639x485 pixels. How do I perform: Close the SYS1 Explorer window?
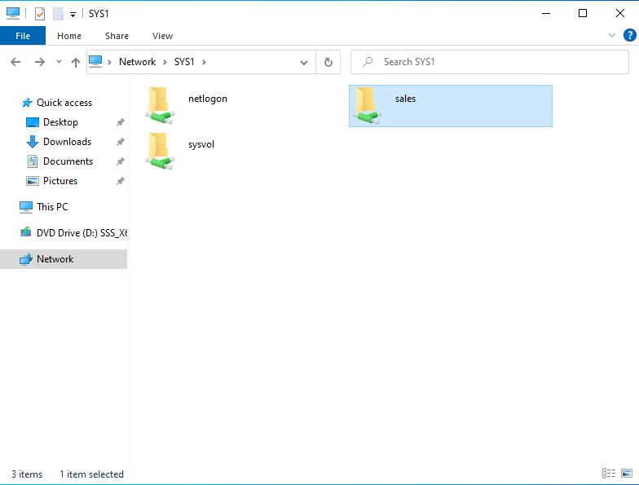click(619, 13)
